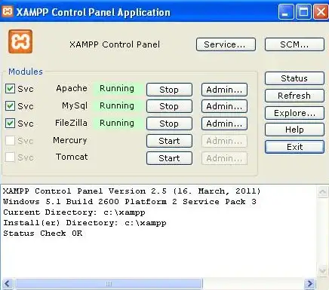This screenshot has height=290, width=329.
Task: Click the log's horizontal scroll left arrow
Action: (x=7, y=284)
